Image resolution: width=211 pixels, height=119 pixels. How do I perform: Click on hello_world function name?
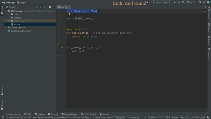coord(79,33)
